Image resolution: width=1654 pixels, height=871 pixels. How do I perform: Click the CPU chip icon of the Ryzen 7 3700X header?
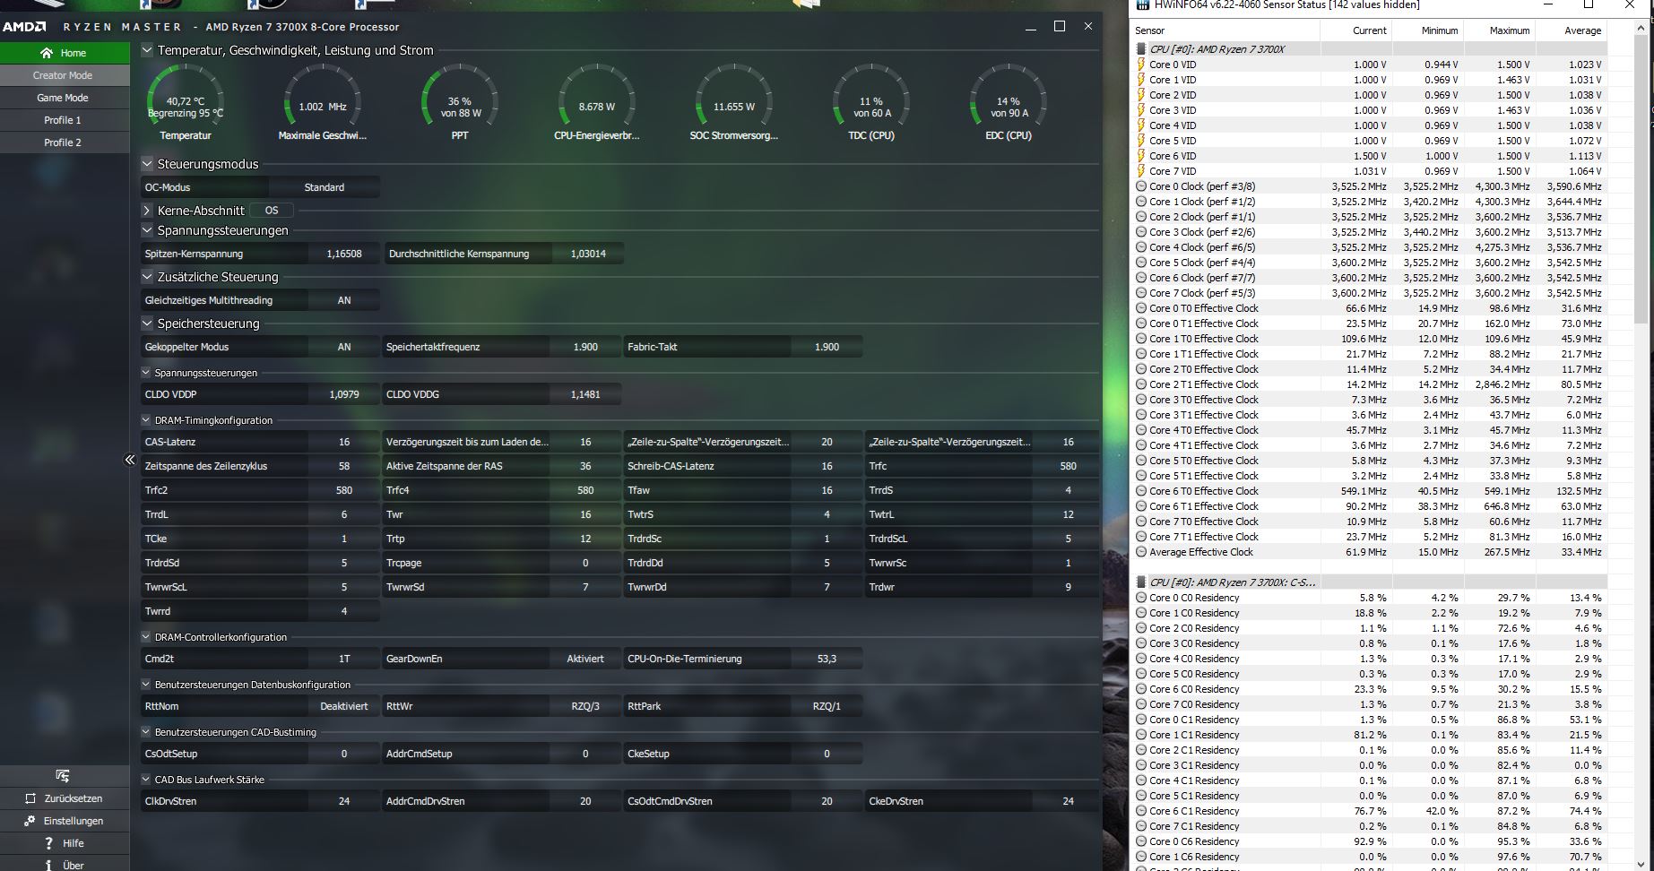point(1141,49)
